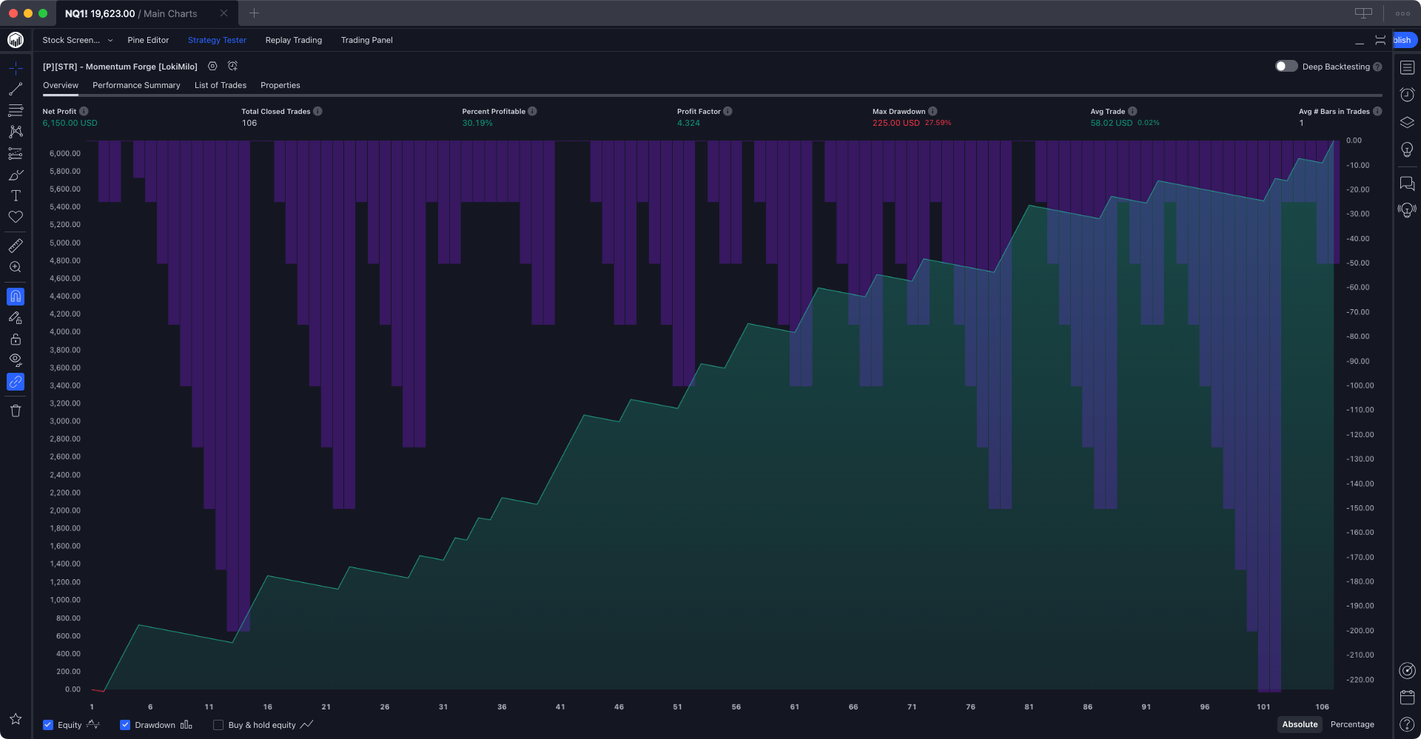
Task: Show Percent Profitable info icon
Action: click(x=532, y=111)
